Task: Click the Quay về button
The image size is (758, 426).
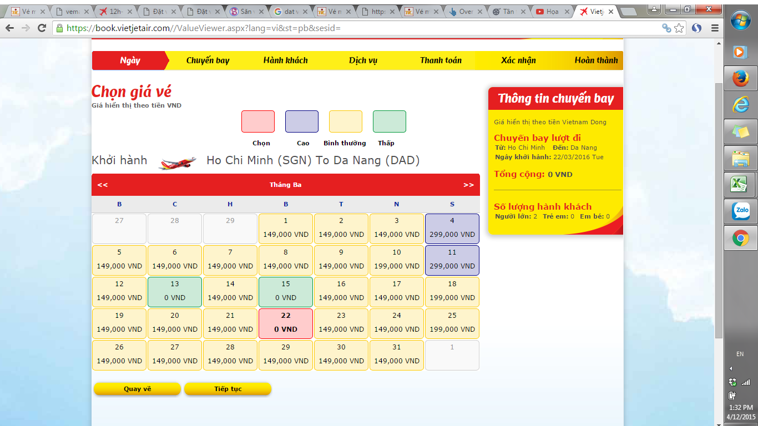Action: coord(137,389)
